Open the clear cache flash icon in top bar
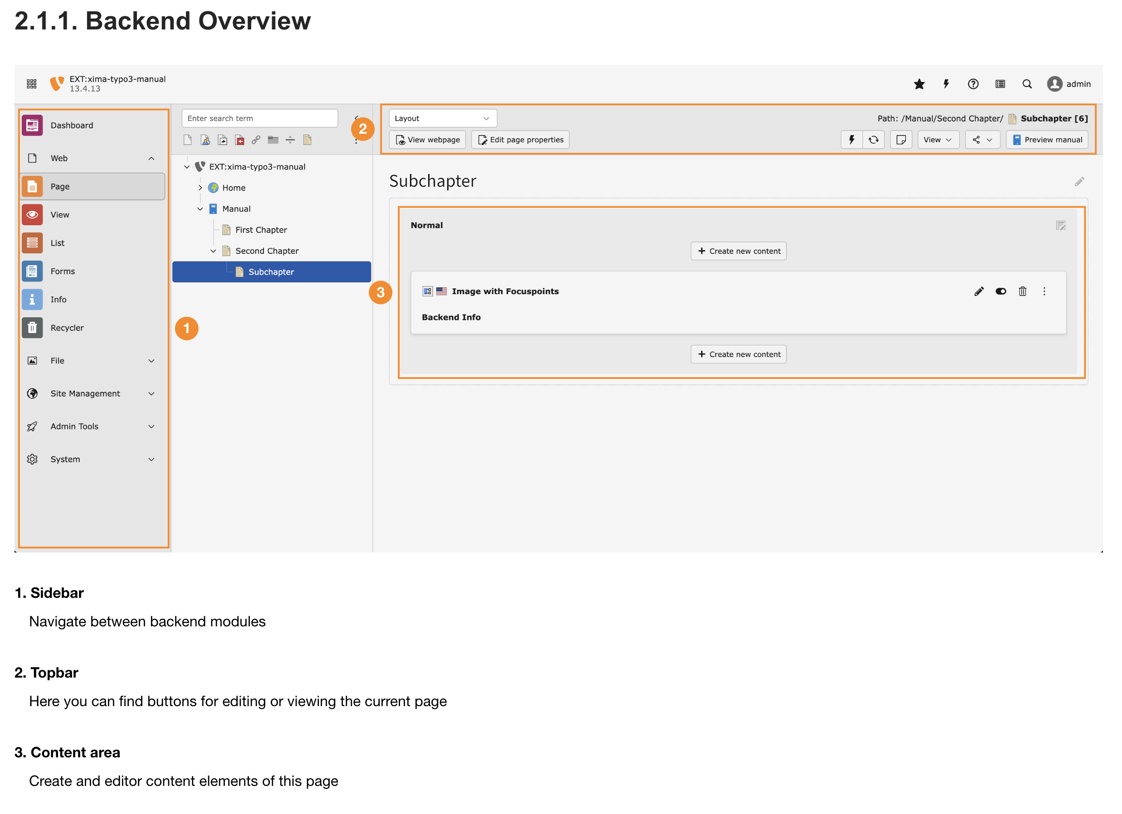This screenshot has width=1122, height=814. coord(946,84)
